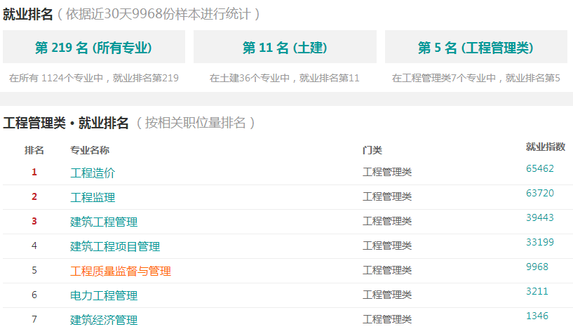Click employment index 33199
This screenshot has width=573, height=329.
(x=540, y=242)
